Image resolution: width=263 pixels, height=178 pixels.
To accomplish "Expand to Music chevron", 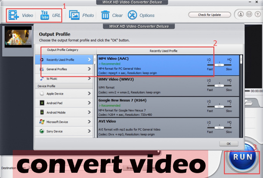I will [x=89, y=78].
